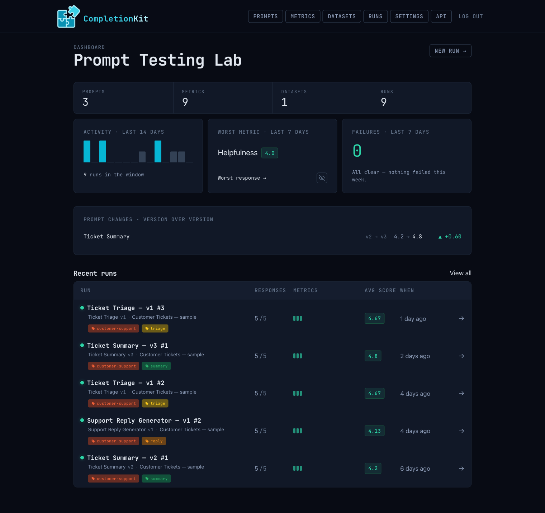
Task: Click the 4.67 score badge, 4 days ago run
Action: pyautogui.click(x=374, y=393)
